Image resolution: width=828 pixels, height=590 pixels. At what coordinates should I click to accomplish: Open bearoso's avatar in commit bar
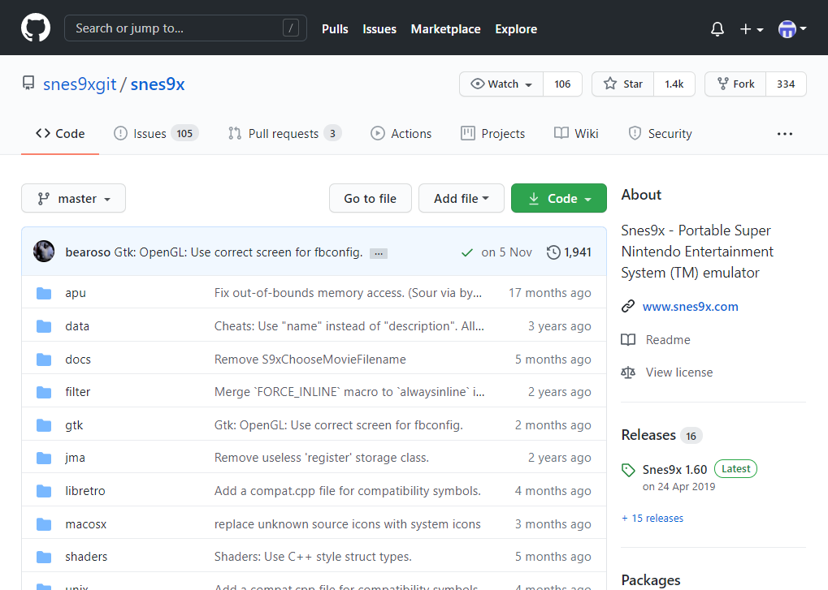coord(44,252)
